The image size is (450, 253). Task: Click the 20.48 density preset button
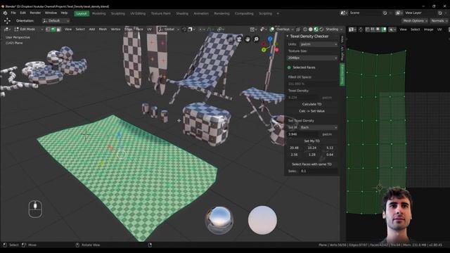click(294, 148)
